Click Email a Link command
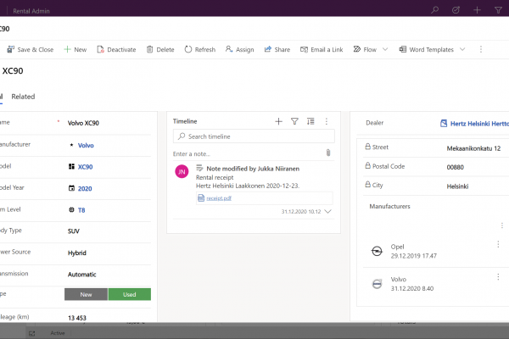 coord(322,49)
